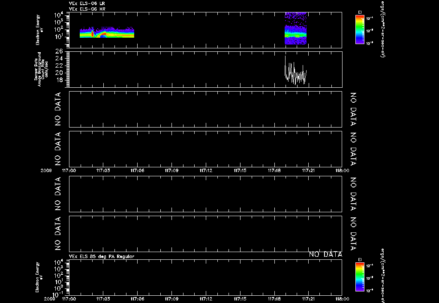The height and width of the screenshot is (303, 439).
Task: Click the top panel's 'ergs/(cm**2-sr-sec-eV)' units label
Action: pos(382,30)
